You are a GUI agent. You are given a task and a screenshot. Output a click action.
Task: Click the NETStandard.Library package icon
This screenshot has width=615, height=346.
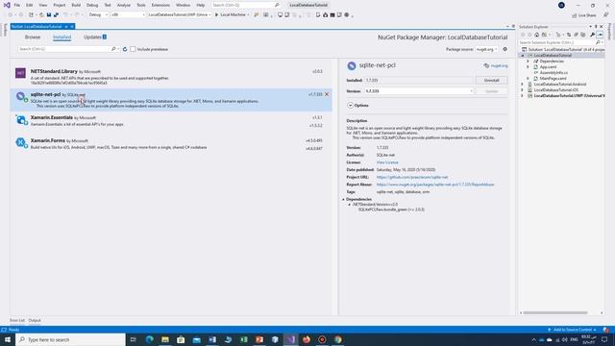pos(20,73)
